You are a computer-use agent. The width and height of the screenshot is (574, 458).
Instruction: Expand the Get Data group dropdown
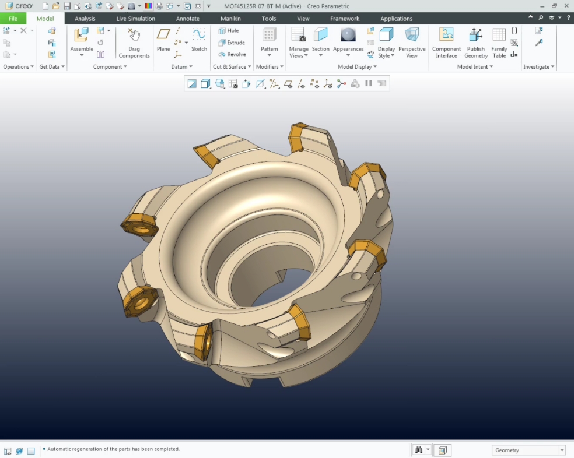[52, 66]
